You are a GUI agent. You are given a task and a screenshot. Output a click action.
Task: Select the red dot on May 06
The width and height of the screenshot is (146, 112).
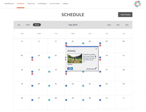[32, 60]
